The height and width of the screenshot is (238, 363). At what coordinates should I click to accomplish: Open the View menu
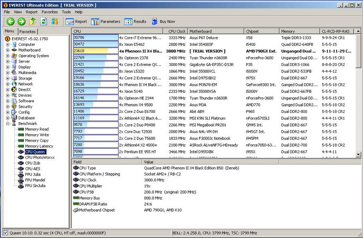[18, 12]
